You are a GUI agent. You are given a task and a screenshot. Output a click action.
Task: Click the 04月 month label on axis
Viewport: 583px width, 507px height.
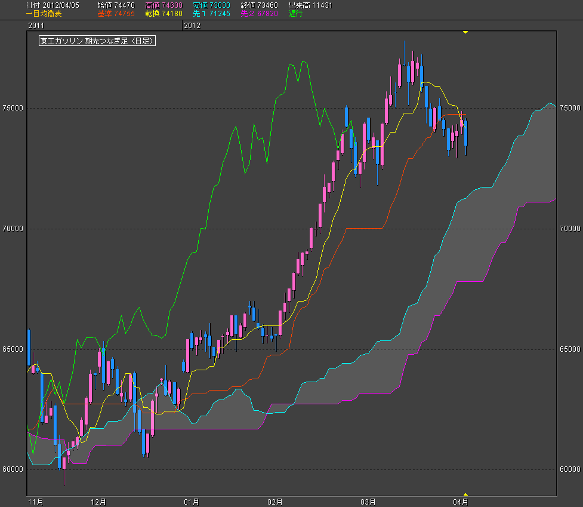click(460, 501)
